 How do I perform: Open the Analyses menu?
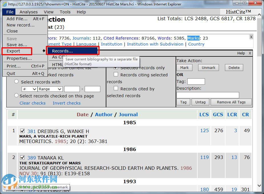(29, 12)
